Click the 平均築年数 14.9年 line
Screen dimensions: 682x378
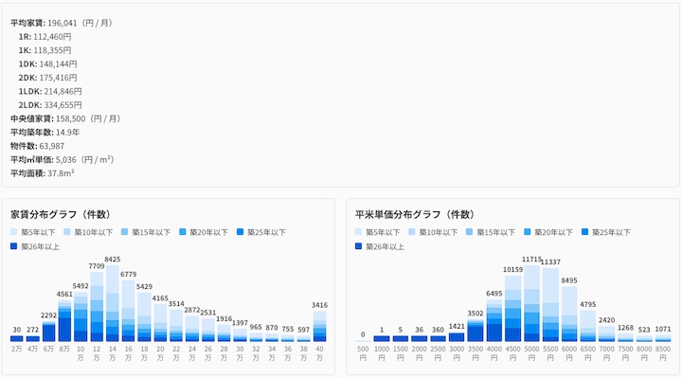(x=45, y=133)
